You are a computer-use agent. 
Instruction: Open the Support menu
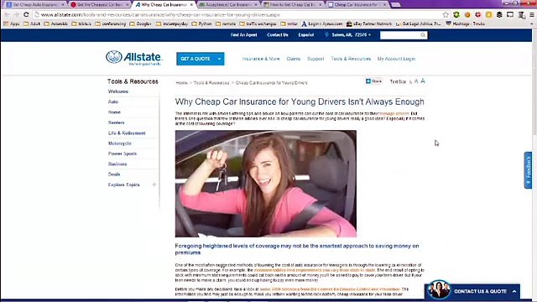315,59
